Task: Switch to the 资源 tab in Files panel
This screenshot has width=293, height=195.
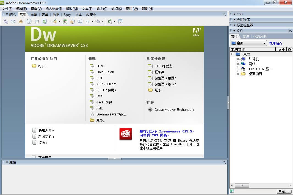Action: tap(245, 36)
